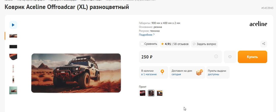
Task: Open Задать вопрос
Action: pos(204,44)
